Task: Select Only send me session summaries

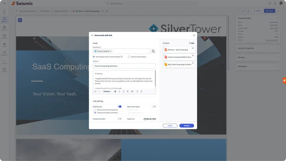Action: tap(95, 113)
